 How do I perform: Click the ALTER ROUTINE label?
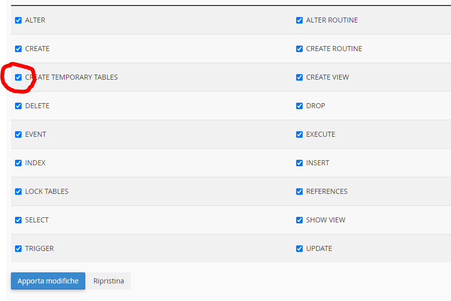pyautogui.click(x=332, y=20)
